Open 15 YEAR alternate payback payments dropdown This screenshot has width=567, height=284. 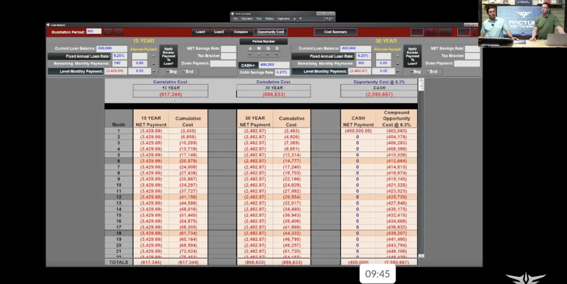coord(154,64)
